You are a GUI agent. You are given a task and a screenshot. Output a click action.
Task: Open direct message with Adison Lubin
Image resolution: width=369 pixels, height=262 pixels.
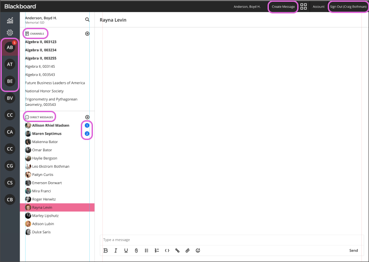tap(43, 224)
